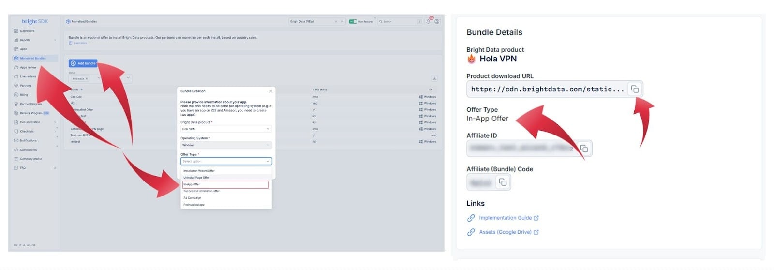Open Partner Program sidebar item
Viewport: 774px width, 271px height.
(x=30, y=104)
